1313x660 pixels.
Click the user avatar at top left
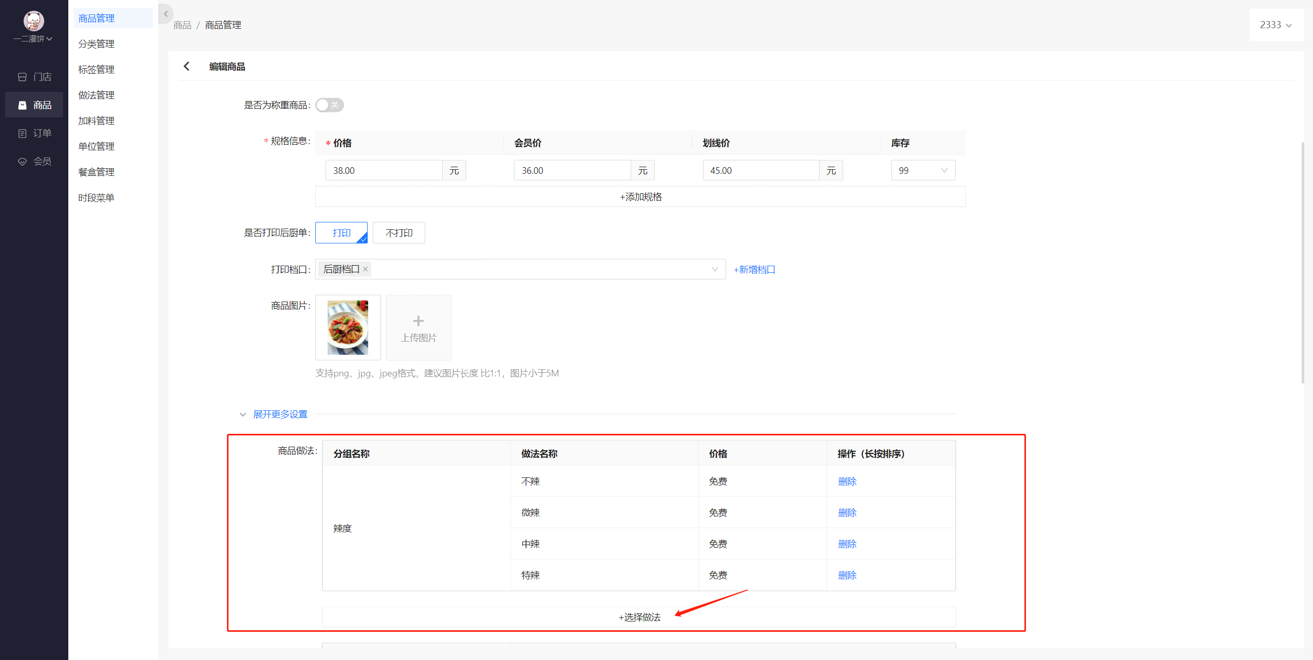click(34, 21)
